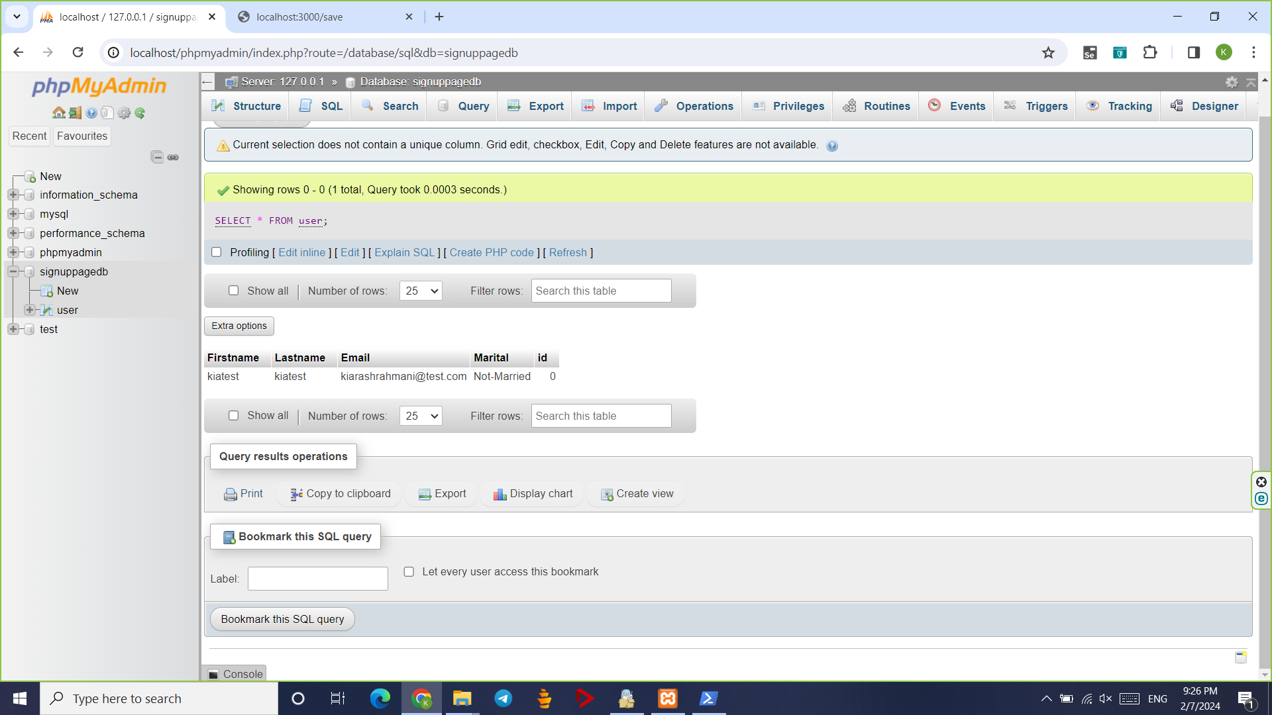1272x715 pixels.
Task: Tick Let every user access this bookmark
Action: (x=409, y=572)
